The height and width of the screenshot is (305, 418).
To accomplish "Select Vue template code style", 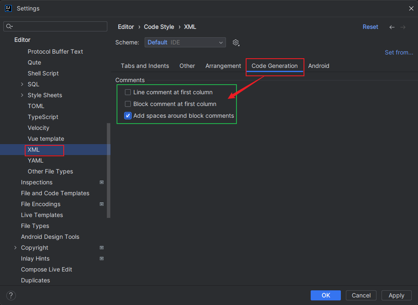I will coord(46,139).
